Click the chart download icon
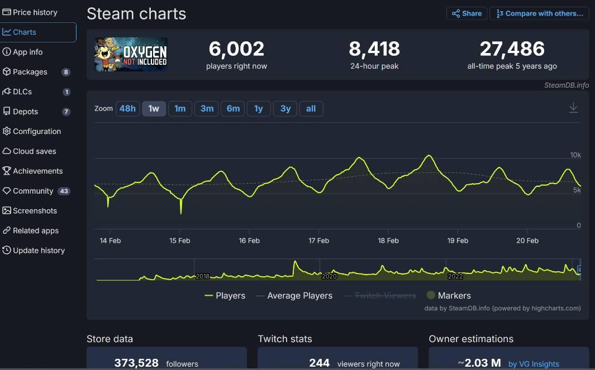595x370 pixels. (573, 108)
